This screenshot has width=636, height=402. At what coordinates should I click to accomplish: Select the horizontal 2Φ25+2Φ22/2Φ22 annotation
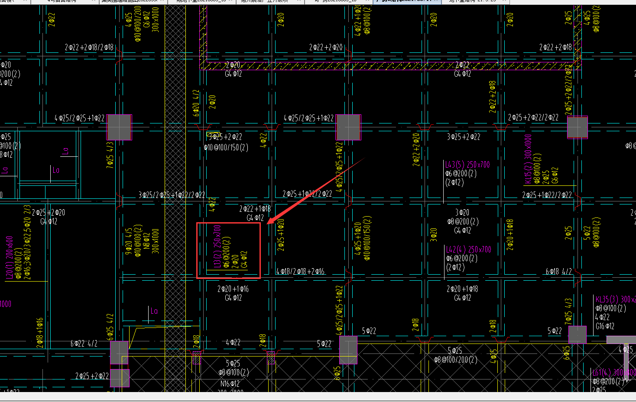pos(533,117)
